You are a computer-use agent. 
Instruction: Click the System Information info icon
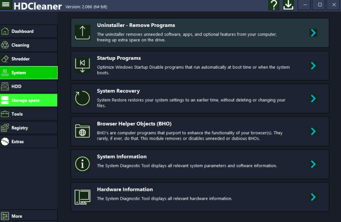click(83, 164)
